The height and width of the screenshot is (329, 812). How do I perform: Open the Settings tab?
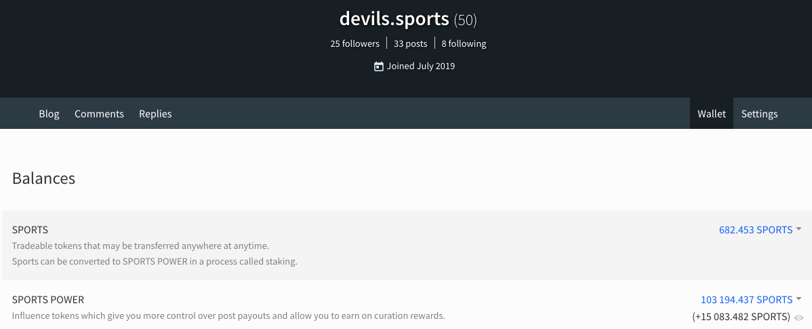(759, 113)
